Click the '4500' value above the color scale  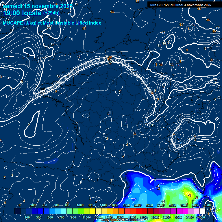click(x=207, y=205)
